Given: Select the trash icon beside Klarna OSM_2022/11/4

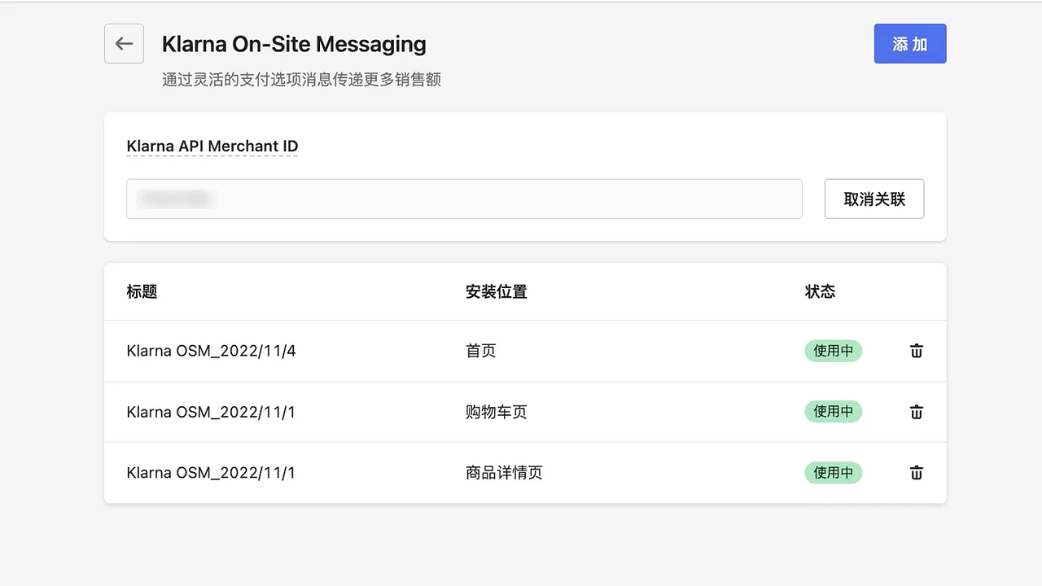Looking at the screenshot, I should (x=916, y=351).
